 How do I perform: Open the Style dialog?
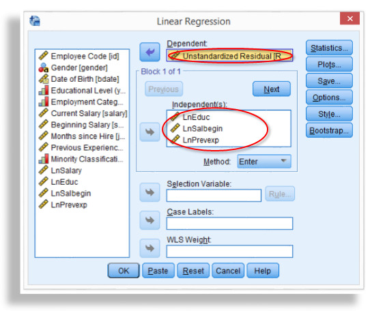pyautogui.click(x=329, y=114)
